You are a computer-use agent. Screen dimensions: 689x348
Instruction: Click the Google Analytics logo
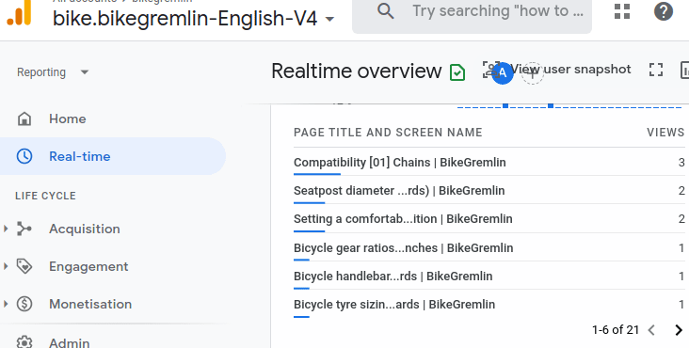pos(20,12)
